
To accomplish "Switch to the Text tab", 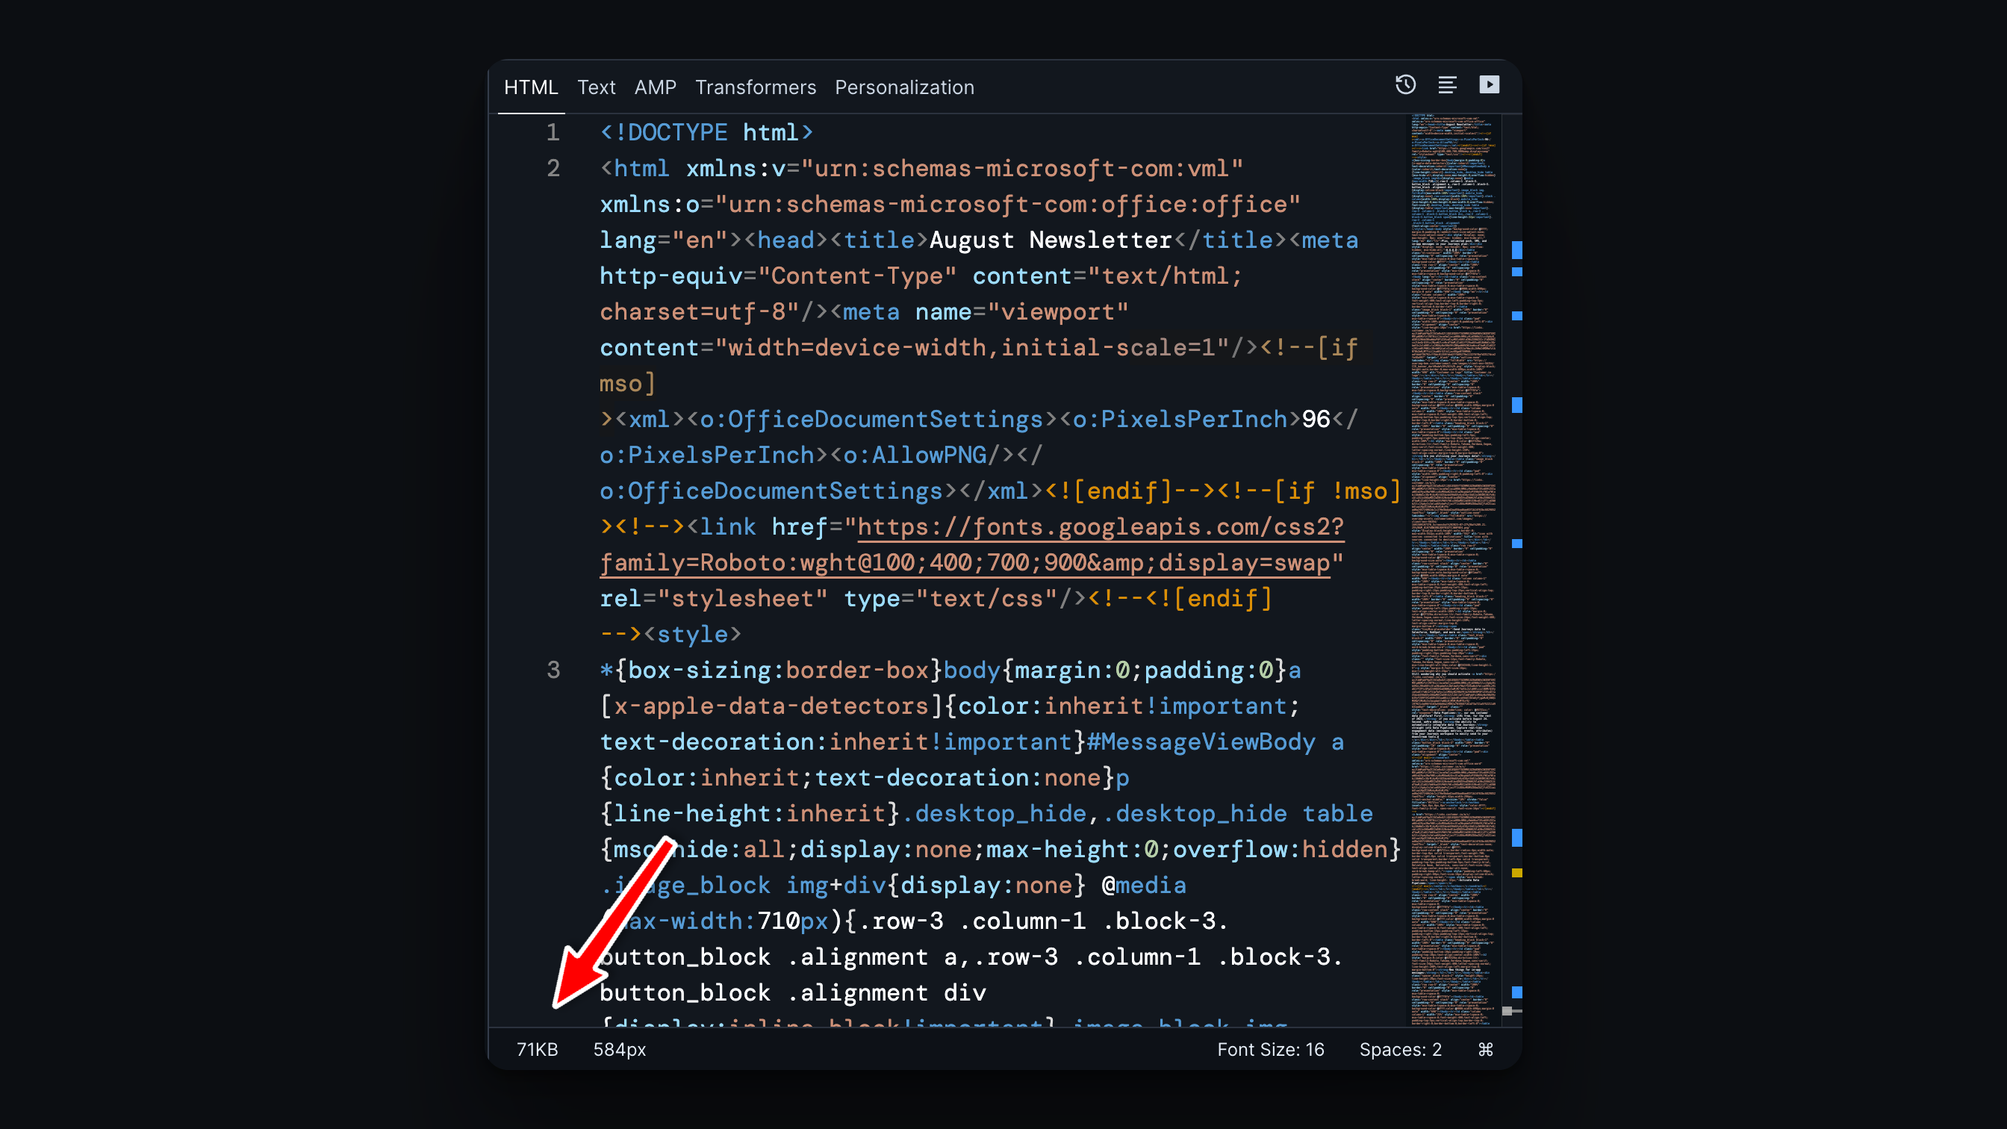I will click(596, 87).
